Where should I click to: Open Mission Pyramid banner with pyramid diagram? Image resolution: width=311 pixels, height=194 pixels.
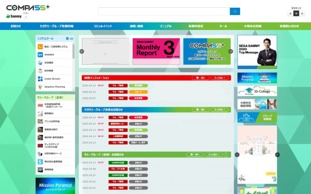[257, 78]
